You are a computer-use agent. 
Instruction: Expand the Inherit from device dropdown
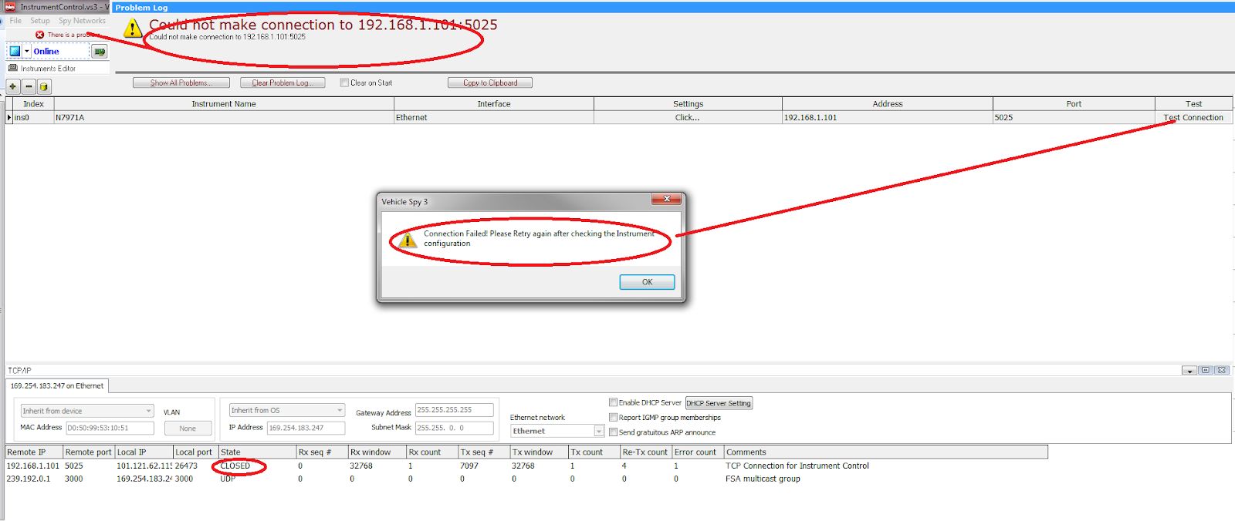point(148,411)
